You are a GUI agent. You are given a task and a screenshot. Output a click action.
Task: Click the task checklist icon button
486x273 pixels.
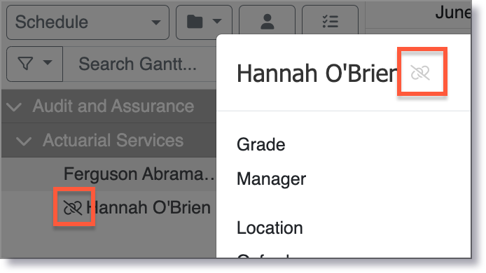[330, 22]
